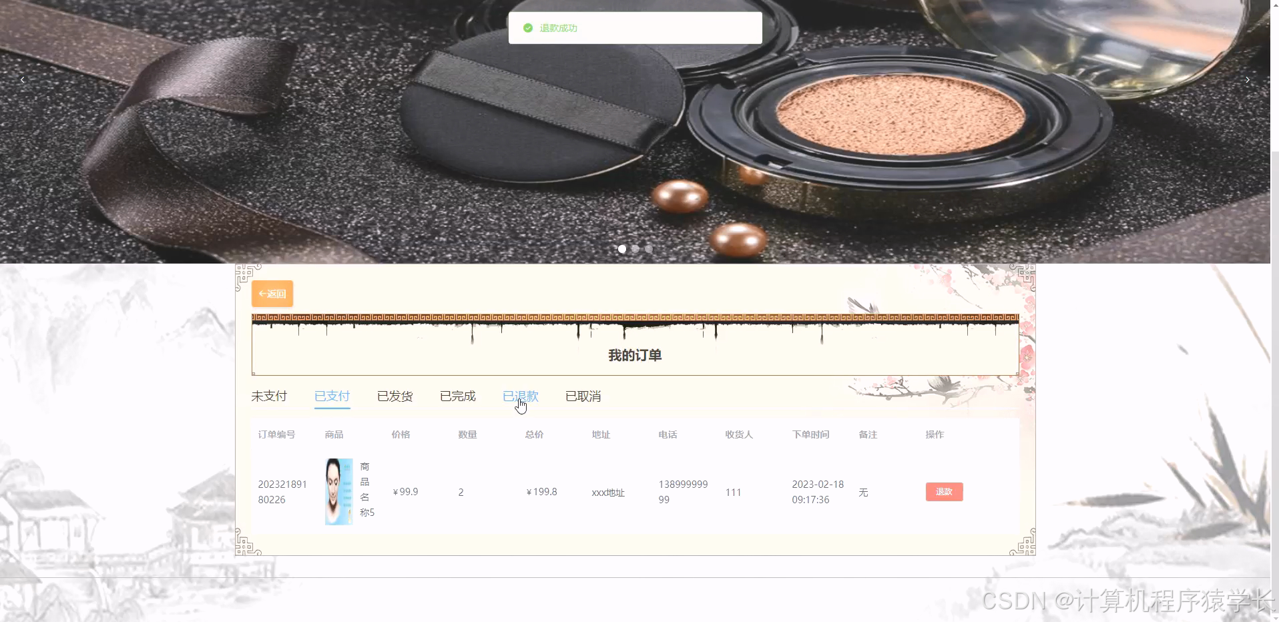This screenshot has height=622, width=1279.
Task: View the 已取消 orders tab
Action: (583, 396)
